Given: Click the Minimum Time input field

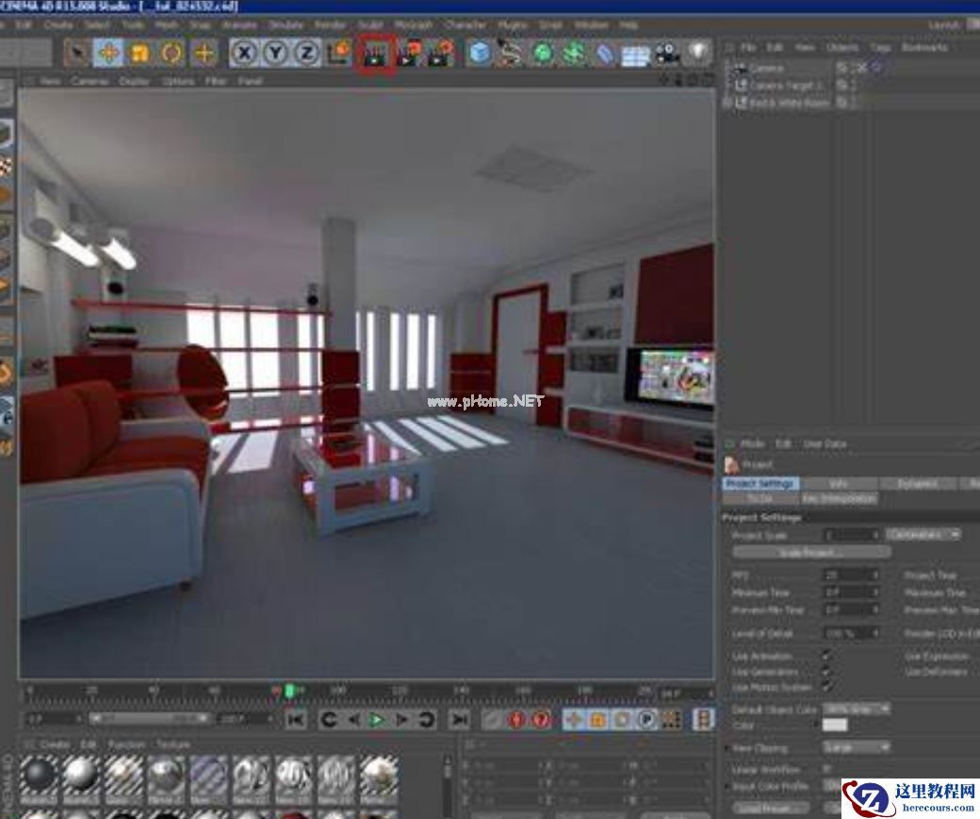Looking at the screenshot, I should coord(850,592).
